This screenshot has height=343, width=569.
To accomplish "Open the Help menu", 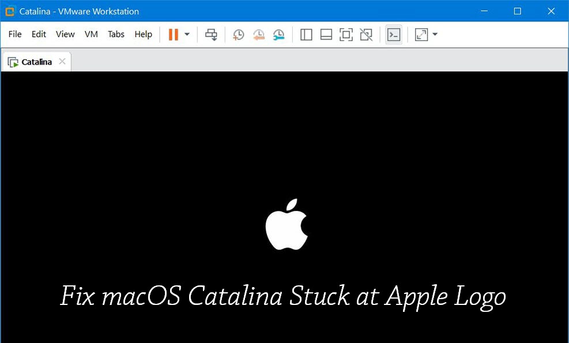I will click(144, 34).
